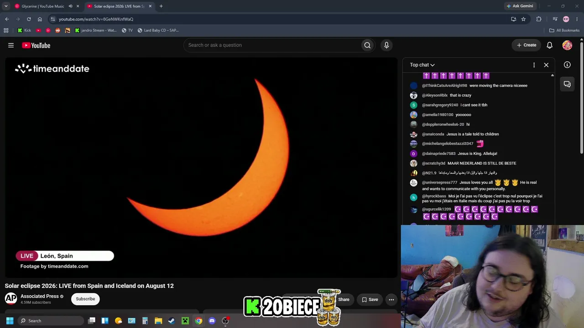
Task: Click the address bar URL
Action: click(x=96, y=19)
